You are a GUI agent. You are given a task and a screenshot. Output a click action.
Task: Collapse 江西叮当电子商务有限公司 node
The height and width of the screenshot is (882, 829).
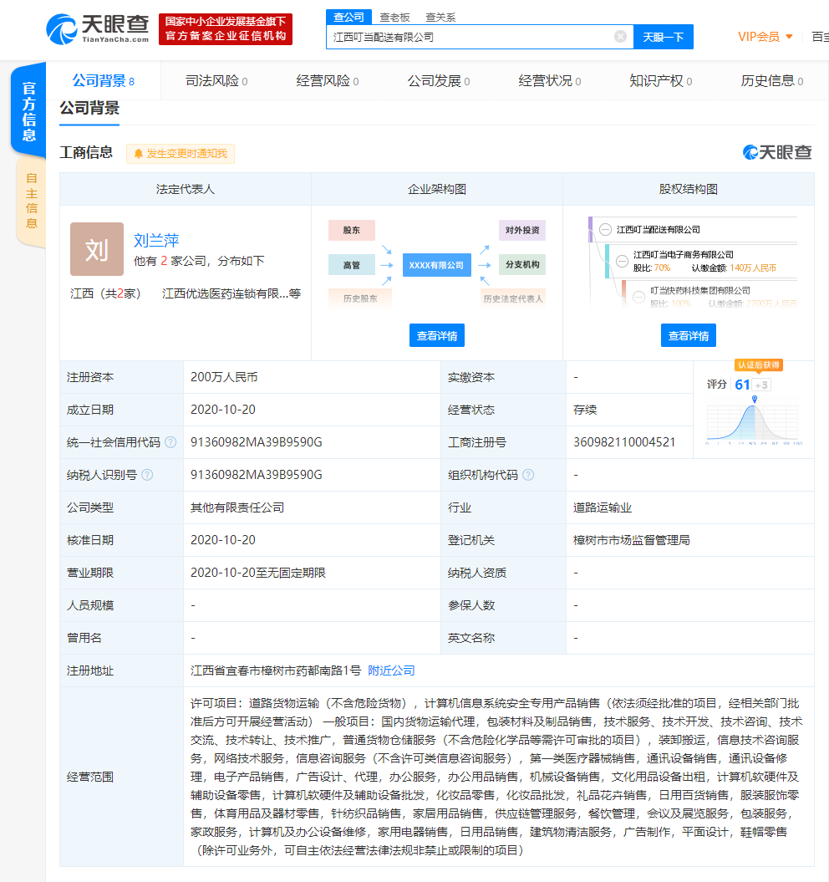622,261
